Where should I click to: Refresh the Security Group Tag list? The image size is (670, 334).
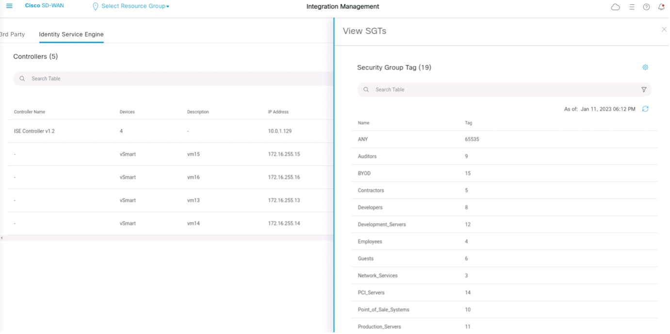coord(645,108)
